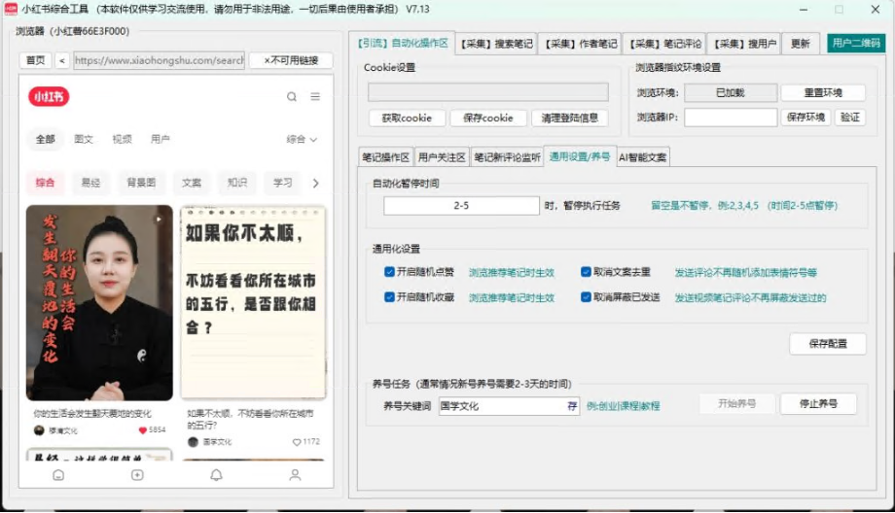Select 用户 filter tab
The height and width of the screenshot is (513, 895).
coord(160,139)
